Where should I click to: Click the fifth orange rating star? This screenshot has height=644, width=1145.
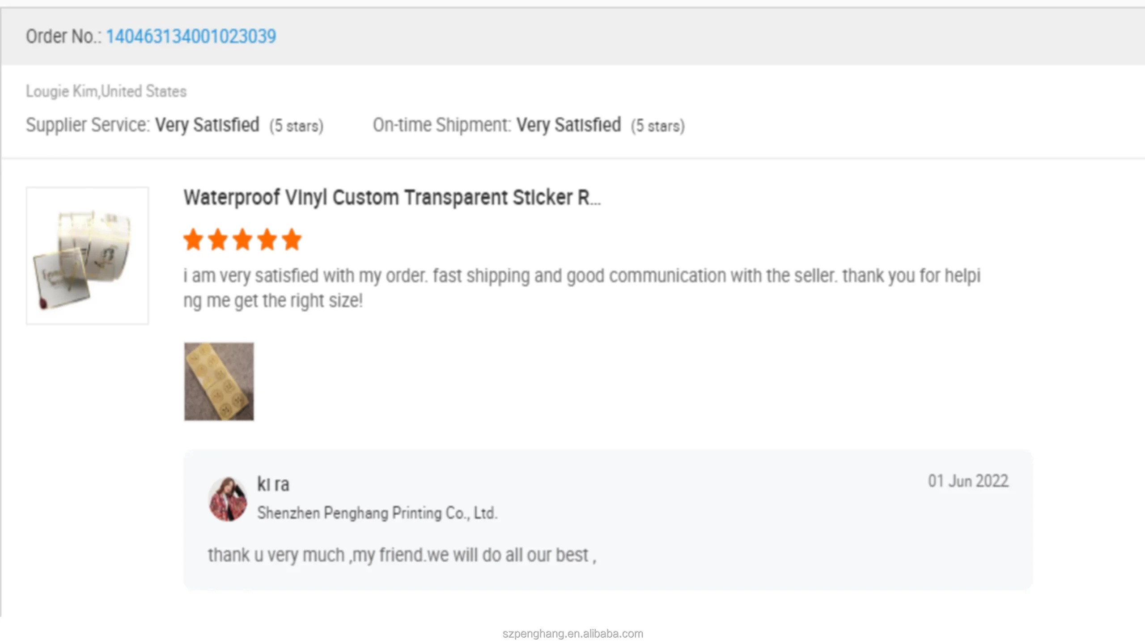292,239
